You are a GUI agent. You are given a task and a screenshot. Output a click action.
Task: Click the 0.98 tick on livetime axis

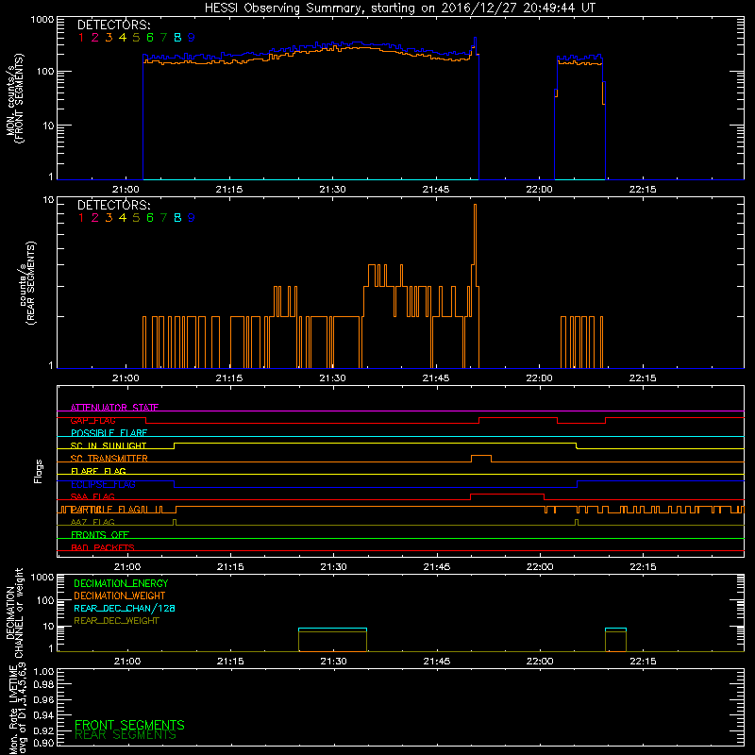[43, 685]
